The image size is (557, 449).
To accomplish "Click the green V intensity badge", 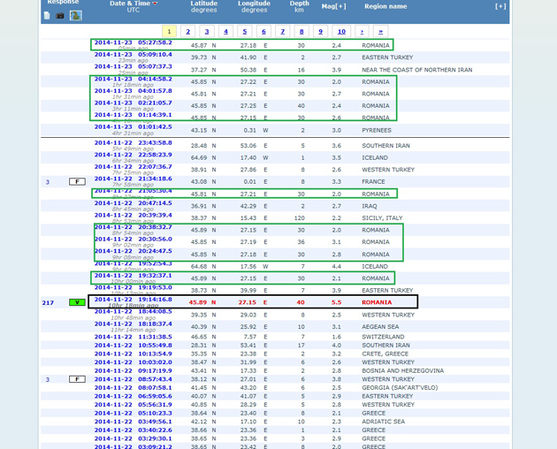I will point(78,302).
